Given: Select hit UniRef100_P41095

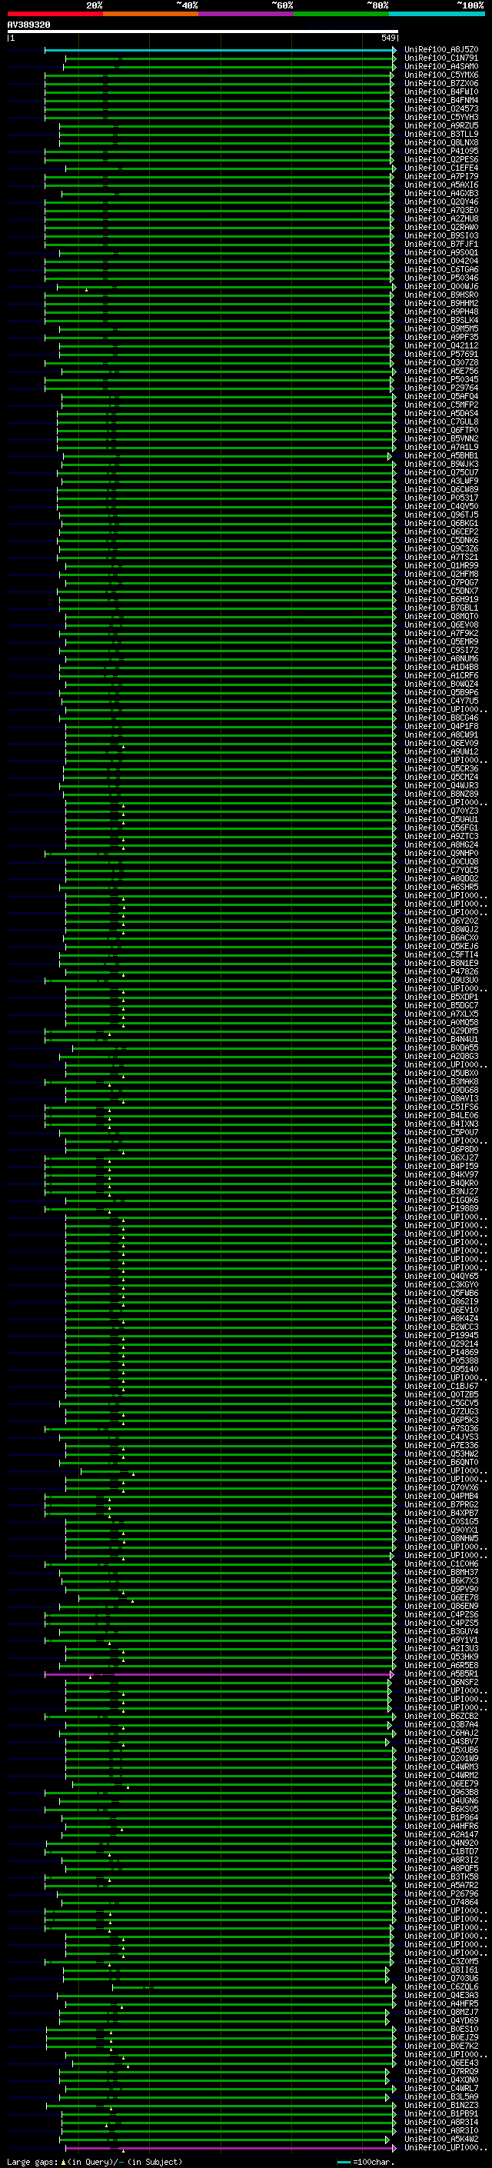Looking at the screenshot, I should pyautogui.click(x=441, y=152).
